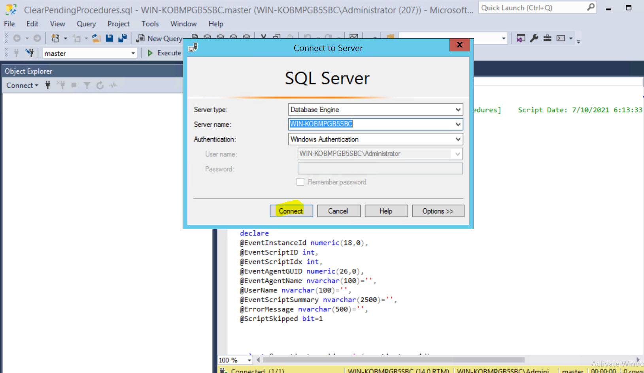This screenshot has height=373, width=644.
Task: Click the toolbar overflow options arrow
Action: pos(578,41)
